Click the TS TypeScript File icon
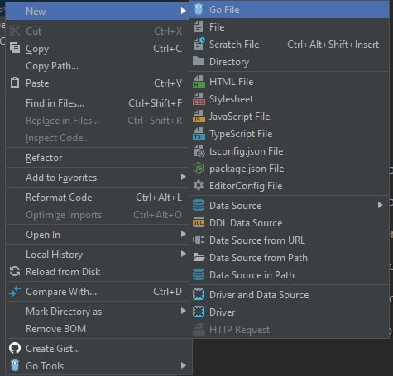 (x=199, y=134)
